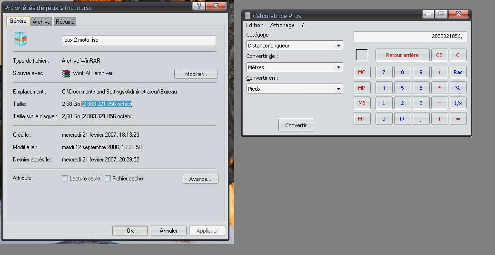
Task: Click the Rac square root key
Action: pyautogui.click(x=458, y=72)
